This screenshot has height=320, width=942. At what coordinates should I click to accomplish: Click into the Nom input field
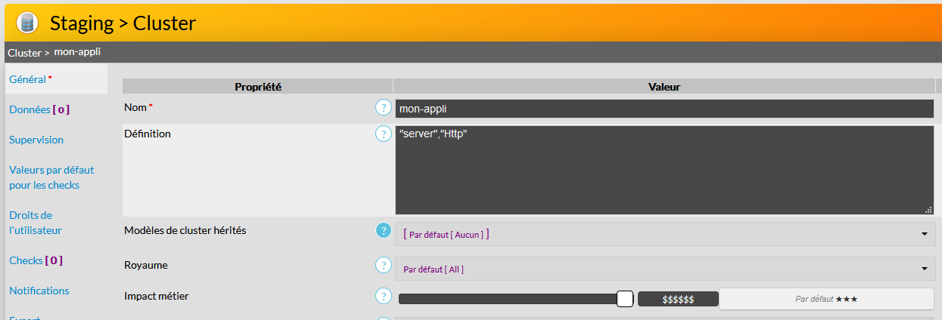(664, 109)
